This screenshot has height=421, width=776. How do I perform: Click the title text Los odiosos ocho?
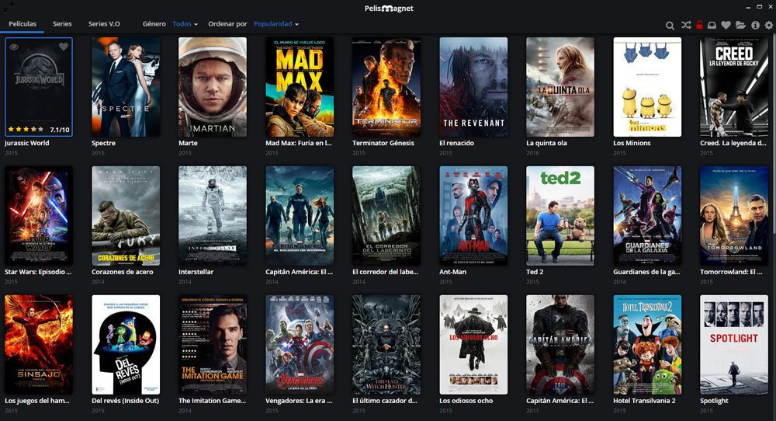(x=466, y=401)
